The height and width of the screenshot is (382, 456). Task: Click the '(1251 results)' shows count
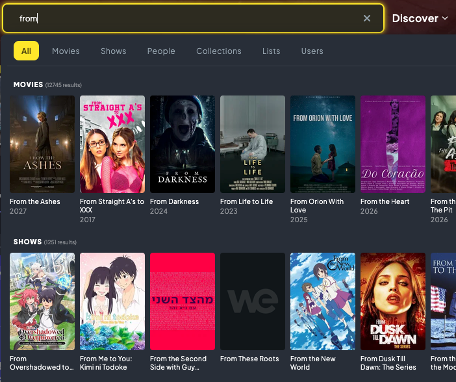click(x=60, y=242)
